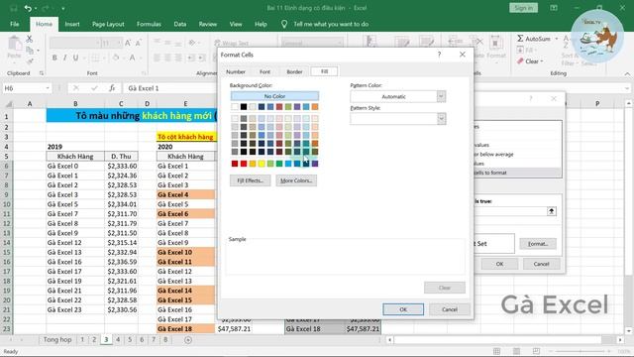Add a new sheet with plus icon
The height and width of the screenshot is (357, 634).
click(x=188, y=340)
